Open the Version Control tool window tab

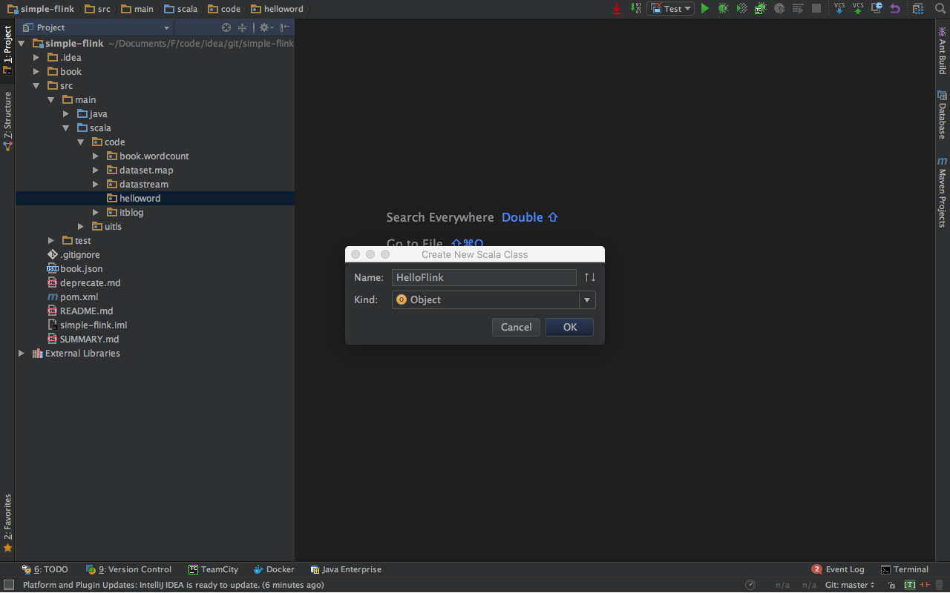coord(129,569)
